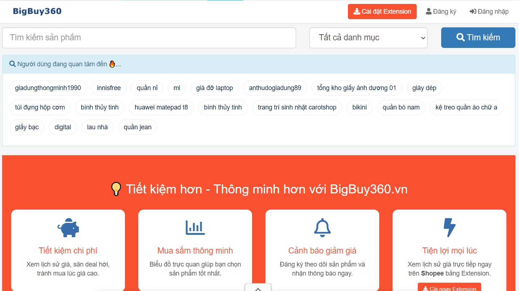Select the giá đỡ laptop tag
Image resolution: width=519 pixels, height=291 pixels.
pyautogui.click(x=214, y=88)
